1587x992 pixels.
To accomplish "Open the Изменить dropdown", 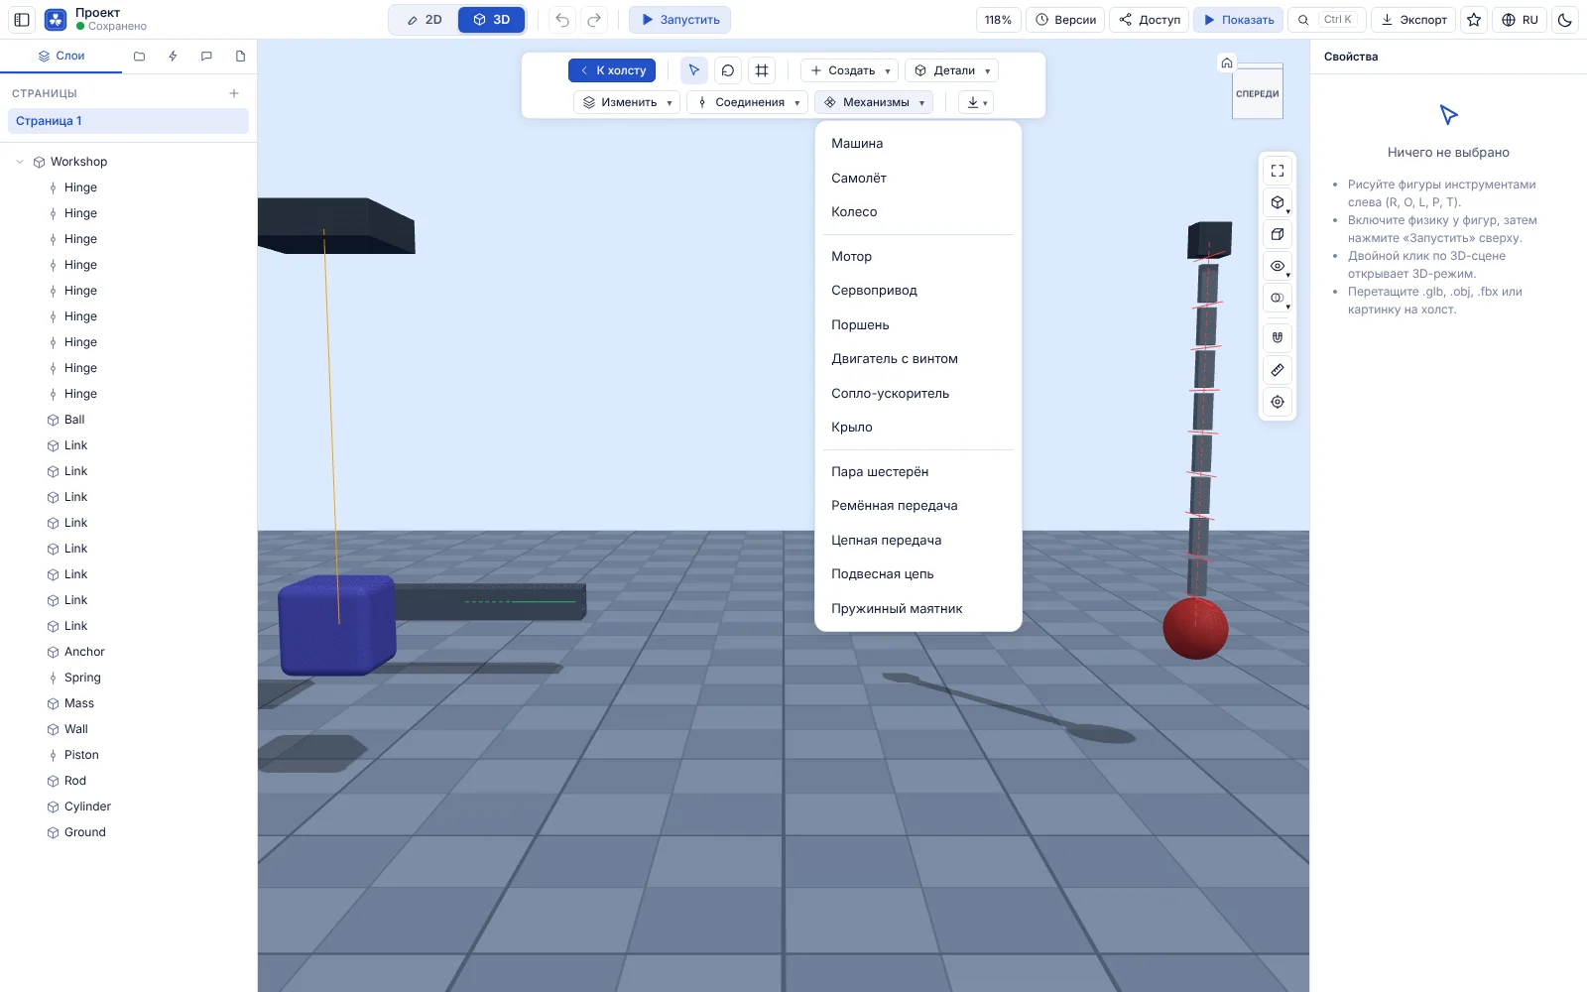I will (x=627, y=102).
